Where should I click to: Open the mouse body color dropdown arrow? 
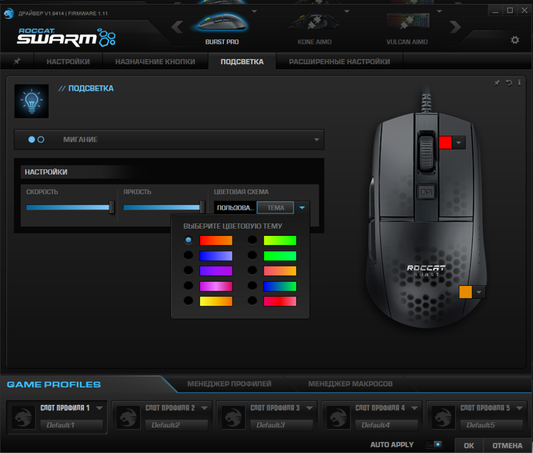pyautogui.click(x=479, y=292)
